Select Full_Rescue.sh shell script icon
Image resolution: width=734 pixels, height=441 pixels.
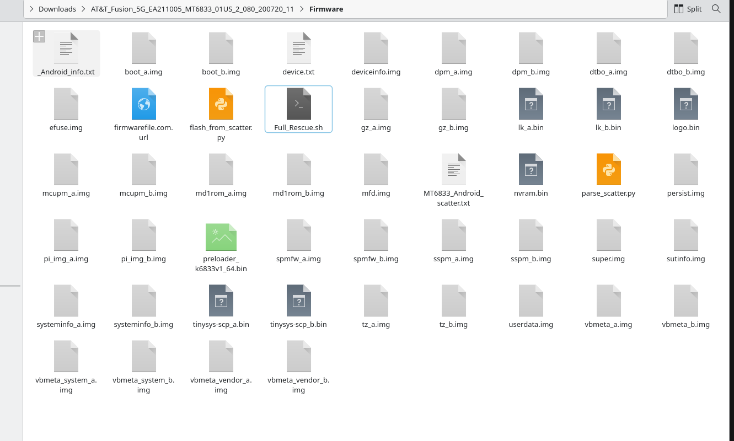(298, 104)
